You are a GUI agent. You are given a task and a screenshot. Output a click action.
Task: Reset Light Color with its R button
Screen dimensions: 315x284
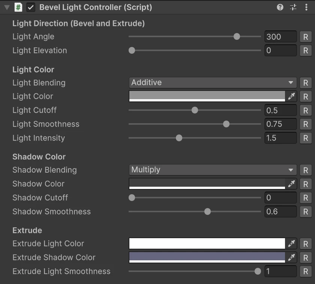coord(306,97)
